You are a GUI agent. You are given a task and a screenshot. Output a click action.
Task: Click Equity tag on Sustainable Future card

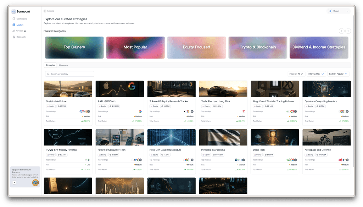[51, 107]
